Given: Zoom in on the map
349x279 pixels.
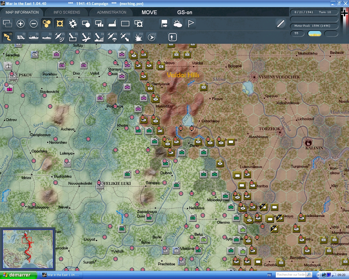Looking at the screenshot, I should coord(20,24).
